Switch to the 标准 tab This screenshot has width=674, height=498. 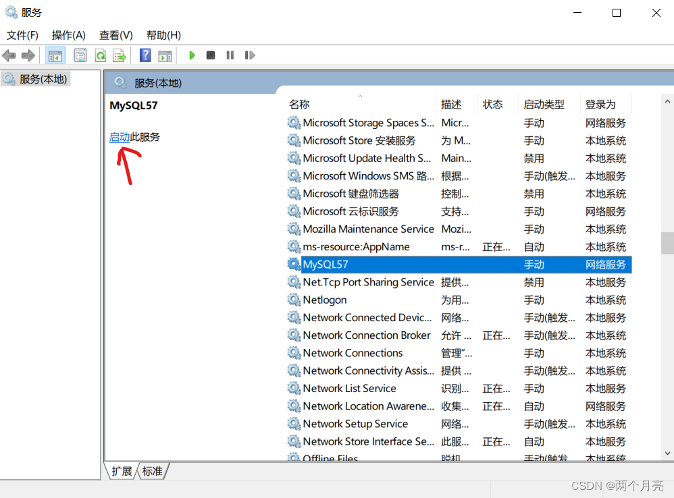(153, 471)
